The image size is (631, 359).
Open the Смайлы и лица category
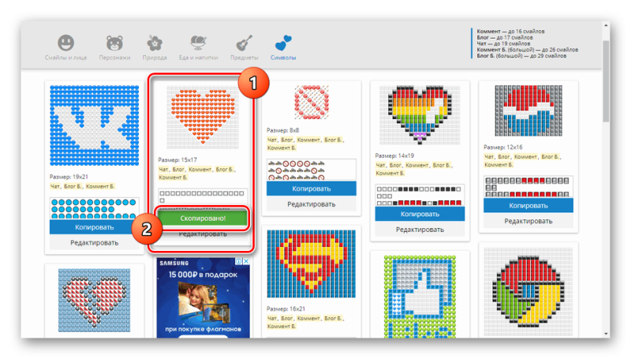[65, 47]
